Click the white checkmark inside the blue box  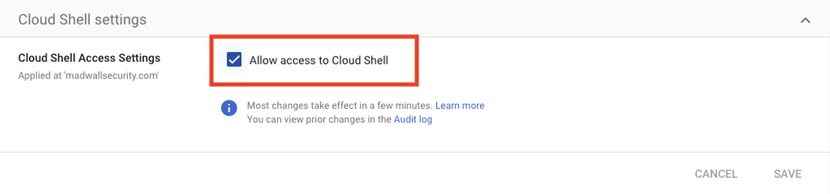(x=234, y=60)
